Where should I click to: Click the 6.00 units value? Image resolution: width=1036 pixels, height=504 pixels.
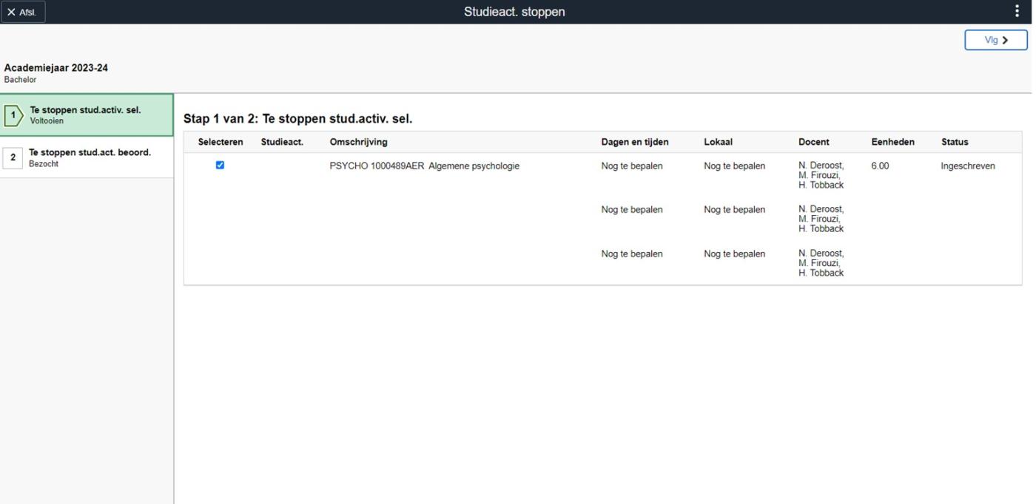880,166
